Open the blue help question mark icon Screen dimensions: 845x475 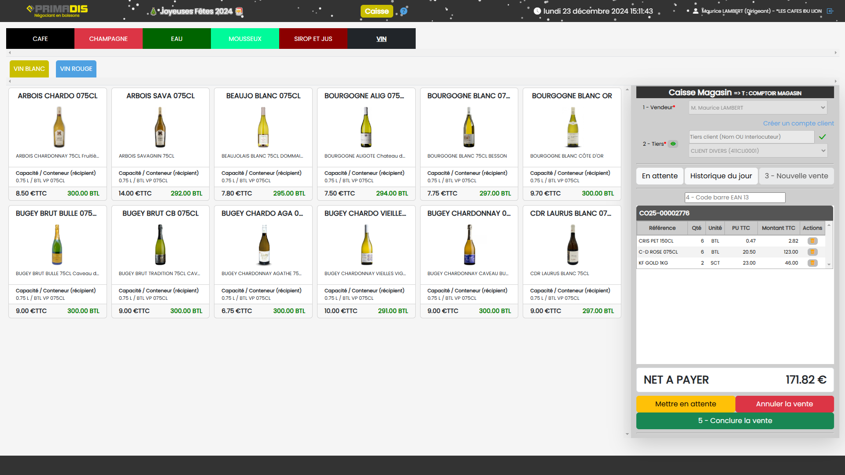click(x=403, y=11)
